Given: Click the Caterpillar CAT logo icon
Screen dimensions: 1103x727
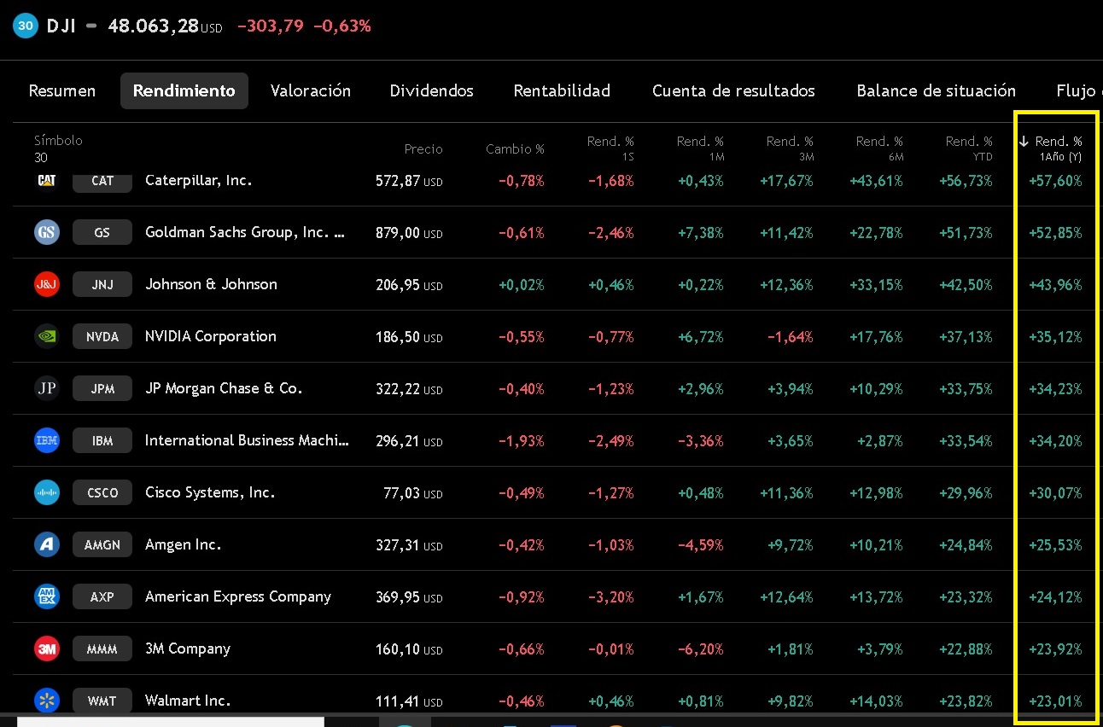Looking at the screenshot, I should (x=47, y=180).
